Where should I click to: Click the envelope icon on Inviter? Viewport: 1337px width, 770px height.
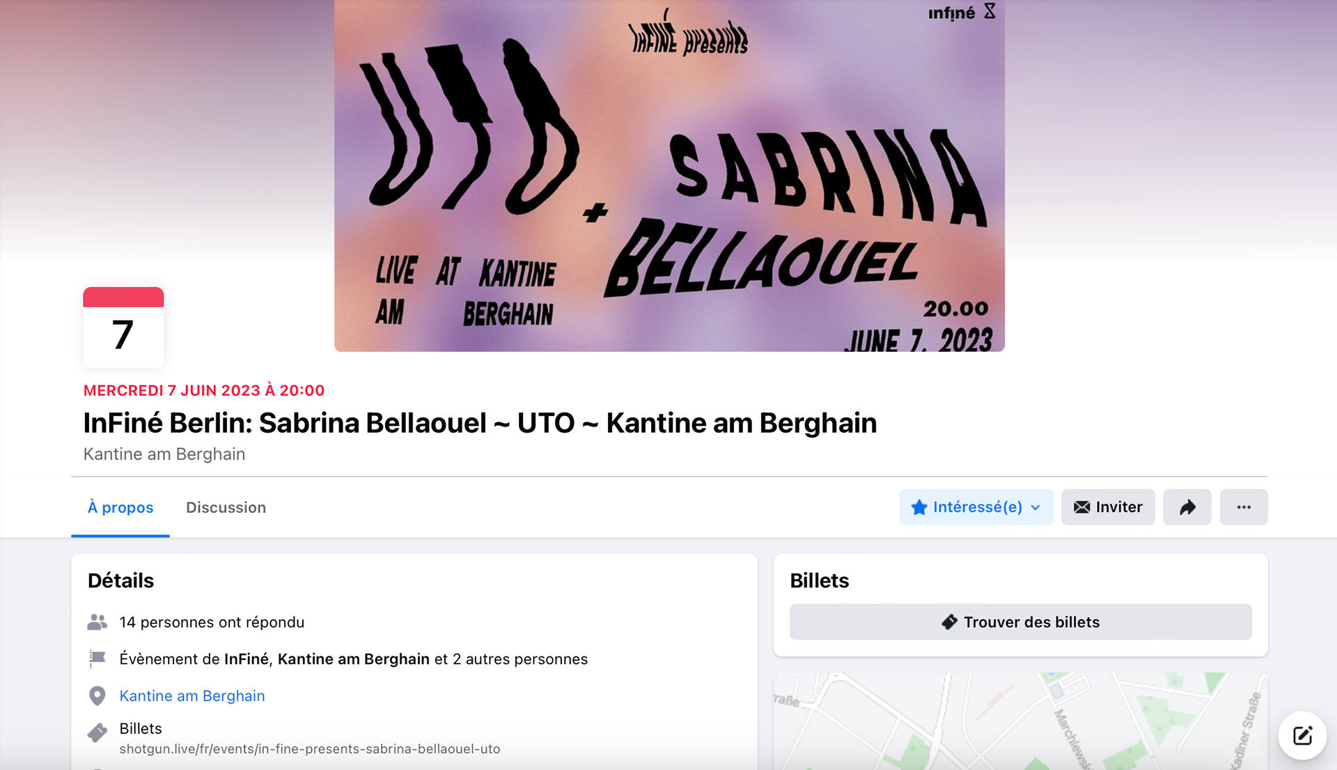(1081, 507)
